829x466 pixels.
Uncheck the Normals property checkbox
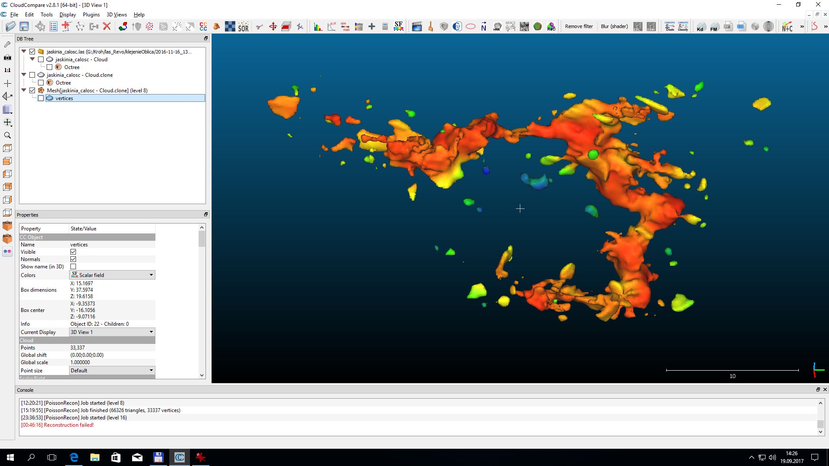click(73, 259)
